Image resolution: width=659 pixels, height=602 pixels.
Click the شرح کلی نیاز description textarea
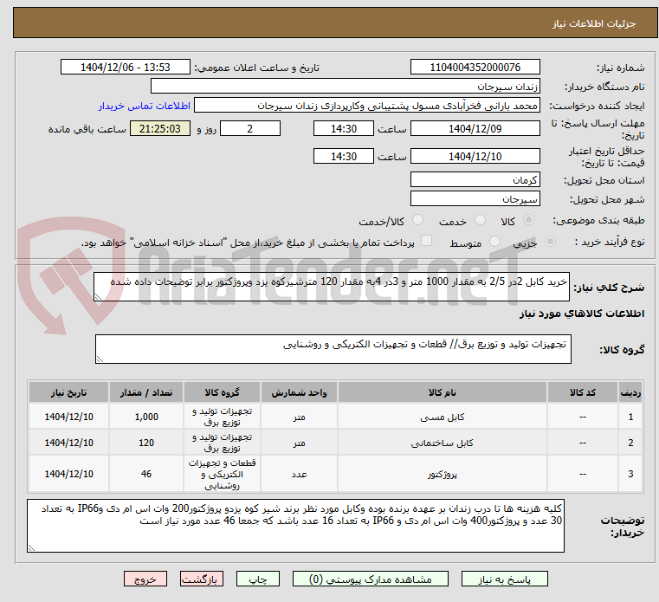coord(332,287)
